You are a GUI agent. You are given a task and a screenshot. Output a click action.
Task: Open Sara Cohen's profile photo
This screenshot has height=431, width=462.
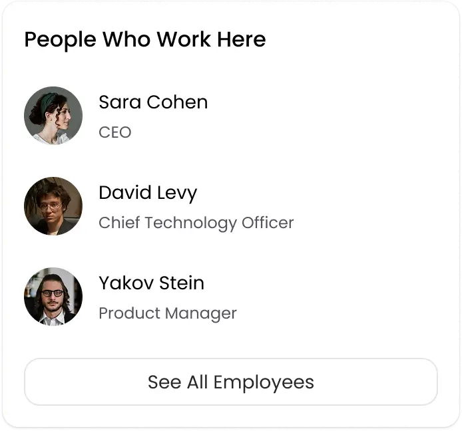pos(53,116)
